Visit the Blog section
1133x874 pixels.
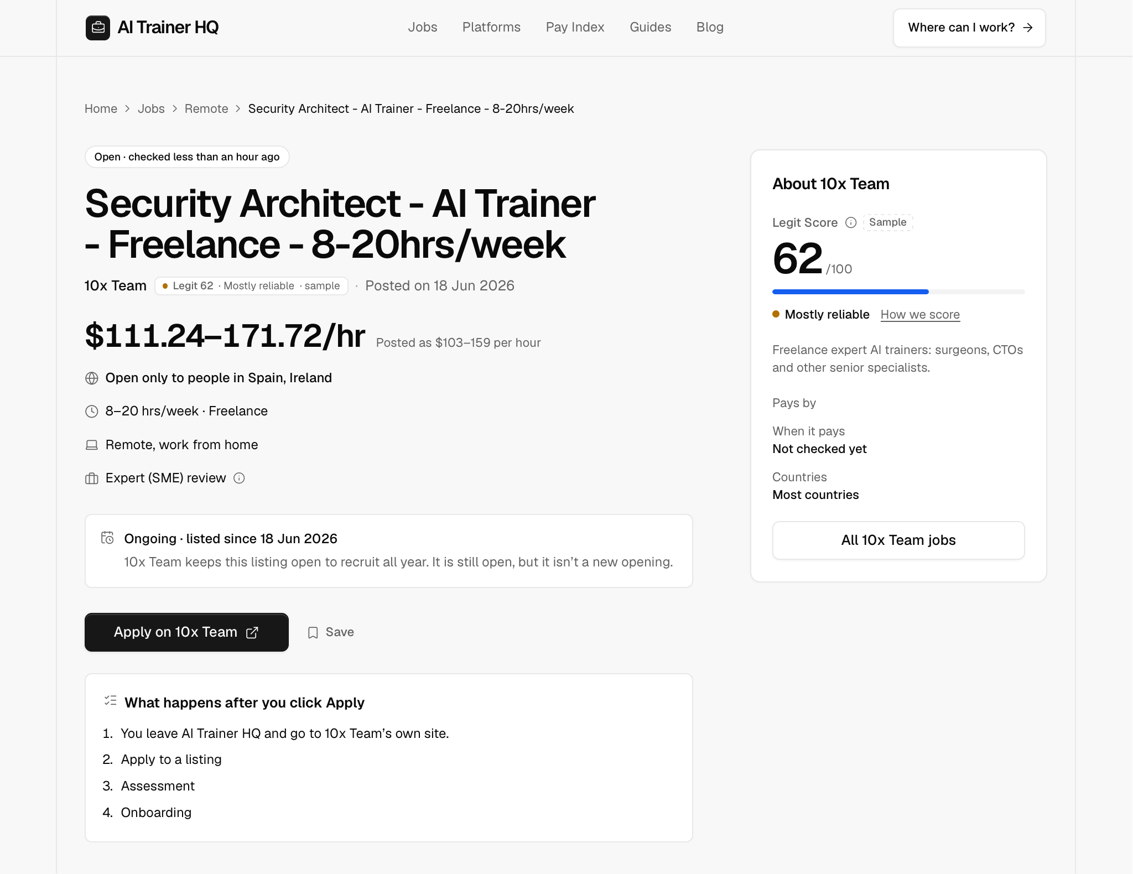[710, 27]
